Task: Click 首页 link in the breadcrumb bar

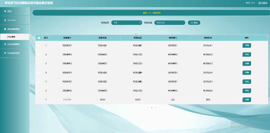Action: [x=145, y=13]
